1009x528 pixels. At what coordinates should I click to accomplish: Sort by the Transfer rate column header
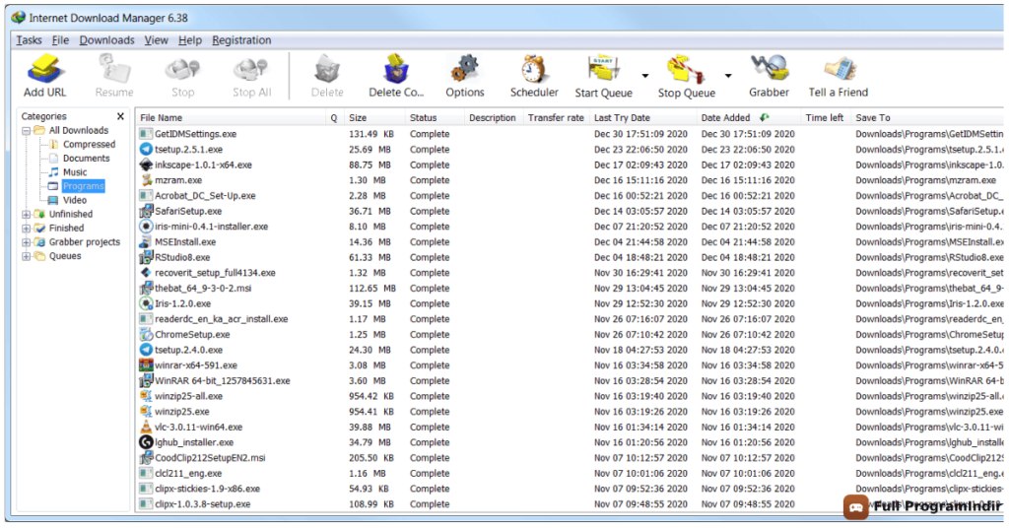pos(556,117)
